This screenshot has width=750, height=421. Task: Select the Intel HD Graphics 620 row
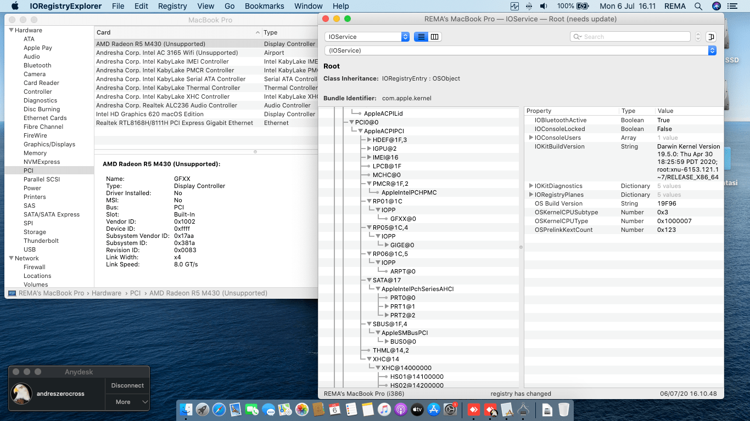pos(206,114)
